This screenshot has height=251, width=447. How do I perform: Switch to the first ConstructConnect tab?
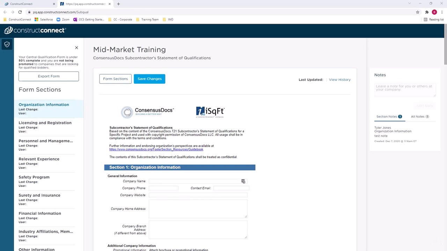[29, 4]
